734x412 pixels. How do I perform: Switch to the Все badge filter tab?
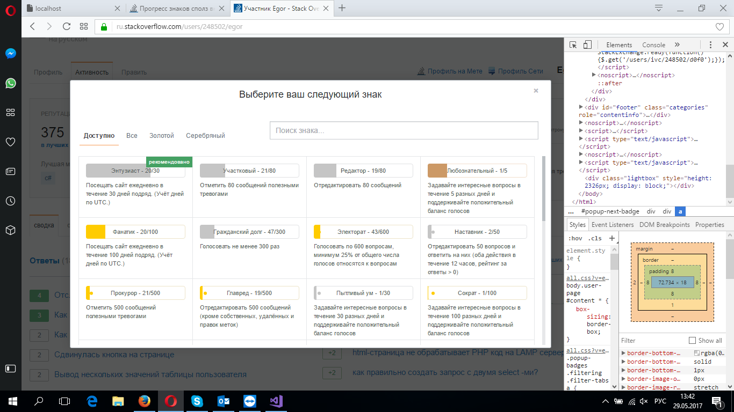click(132, 136)
